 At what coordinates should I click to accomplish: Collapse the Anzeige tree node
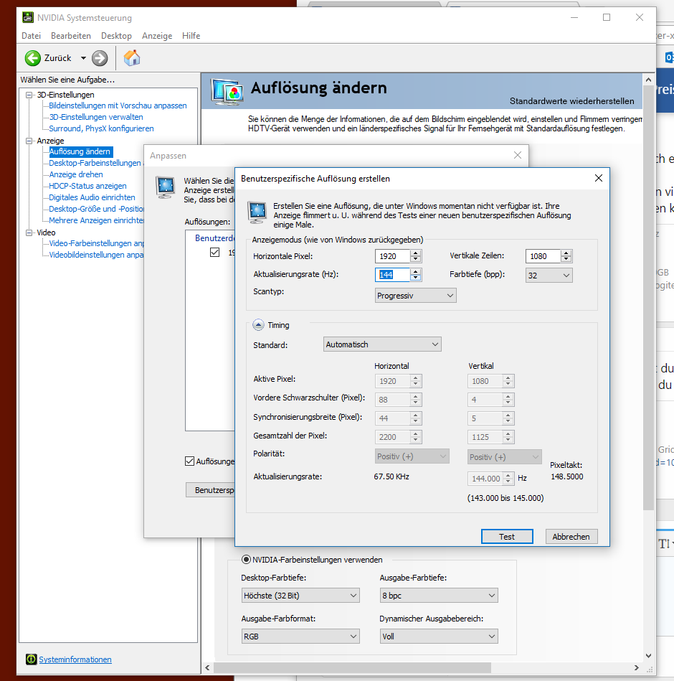point(29,141)
